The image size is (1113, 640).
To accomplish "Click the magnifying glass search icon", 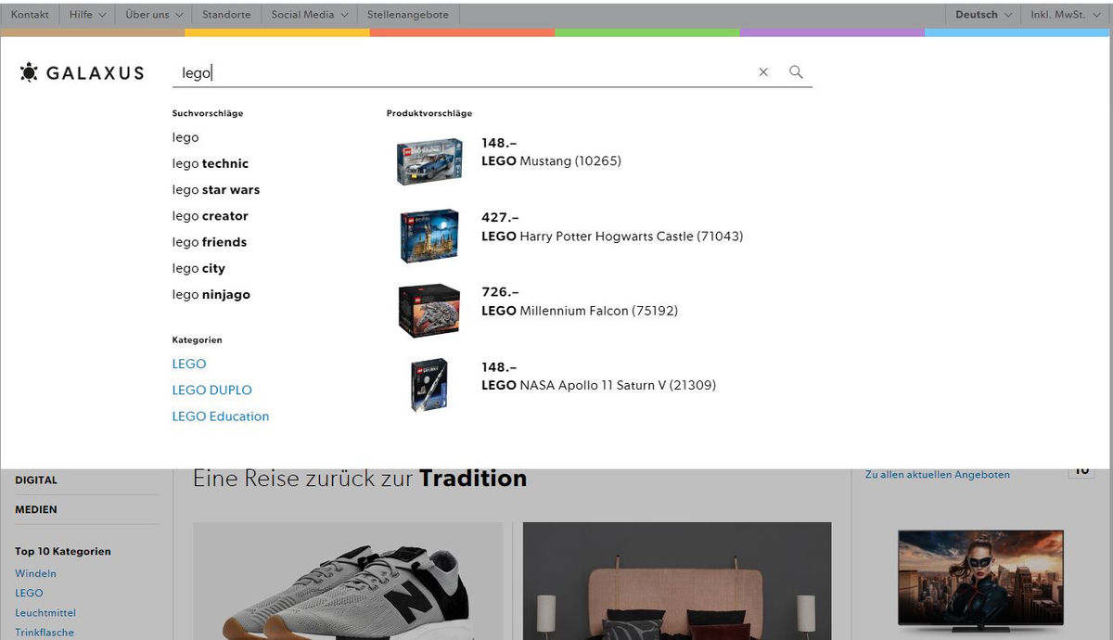I will (795, 71).
